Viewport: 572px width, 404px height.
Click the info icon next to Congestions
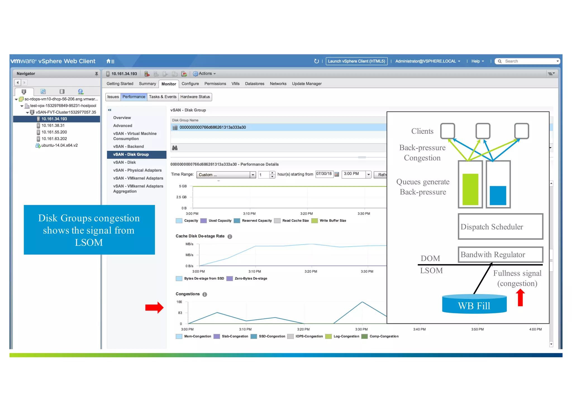click(205, 294)
